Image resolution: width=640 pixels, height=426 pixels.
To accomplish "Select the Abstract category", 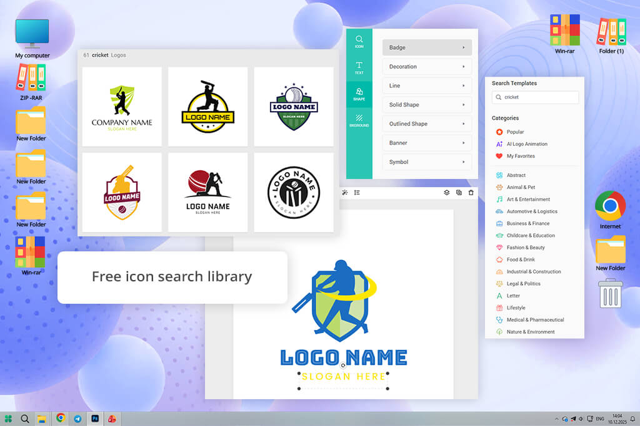I will (x=511, y=175).
